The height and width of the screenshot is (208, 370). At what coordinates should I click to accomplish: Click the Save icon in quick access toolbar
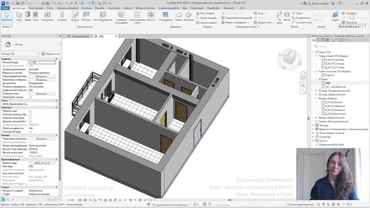click(18, 3)
